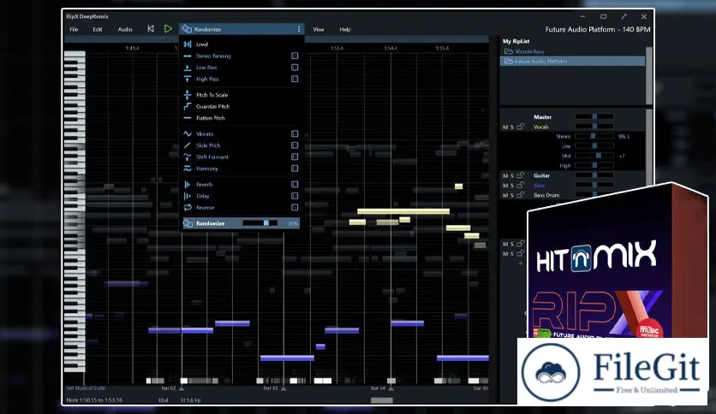Solo the Bass layer
The image size is (716, 414).
[x=512, y=186]
